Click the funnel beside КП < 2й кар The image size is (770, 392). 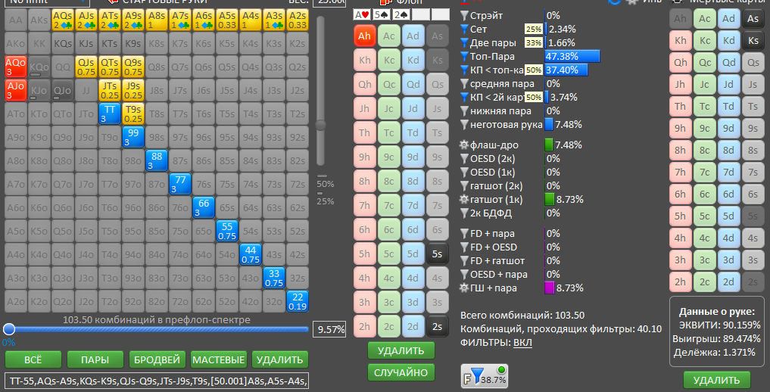point(465,97)
